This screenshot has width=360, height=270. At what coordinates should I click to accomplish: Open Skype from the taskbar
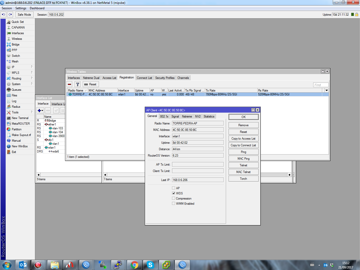(x=150, y=265)
